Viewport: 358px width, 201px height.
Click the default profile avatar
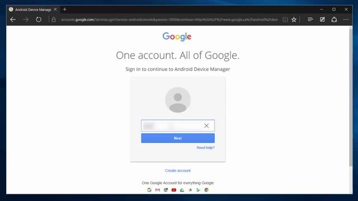tap(178, 100)
